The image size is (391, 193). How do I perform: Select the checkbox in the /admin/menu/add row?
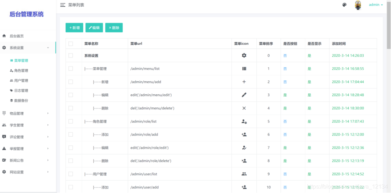click(71, 82)
